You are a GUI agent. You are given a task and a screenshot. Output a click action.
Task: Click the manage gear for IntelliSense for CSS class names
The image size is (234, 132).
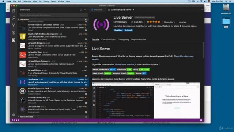pos(86,30)
